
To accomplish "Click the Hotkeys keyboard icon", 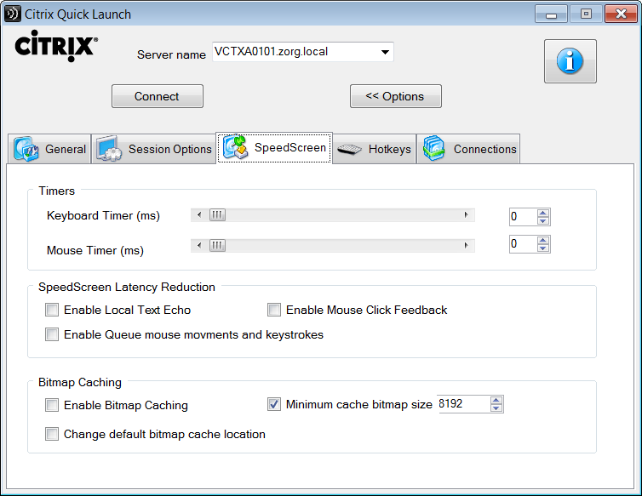I will click(x=349, y=150).
